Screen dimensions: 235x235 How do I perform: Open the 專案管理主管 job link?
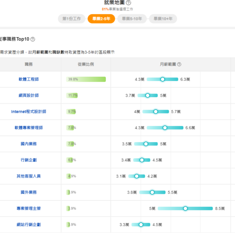(x=29, y=208)
